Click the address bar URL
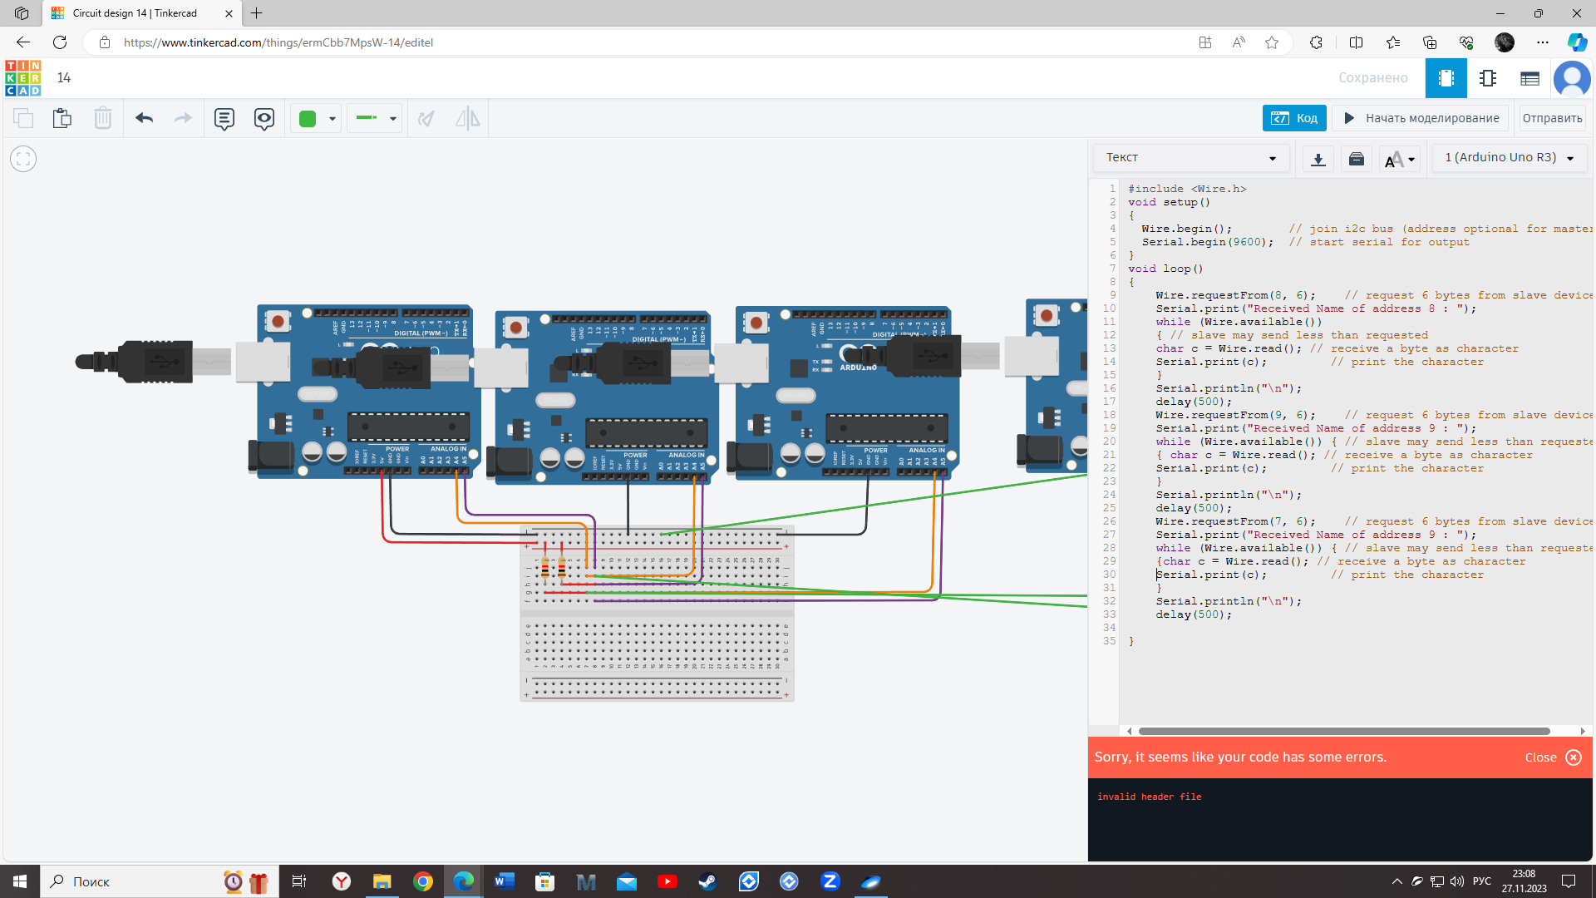The height and width of the screenshot is (898, 1596). tap(278, 42)
